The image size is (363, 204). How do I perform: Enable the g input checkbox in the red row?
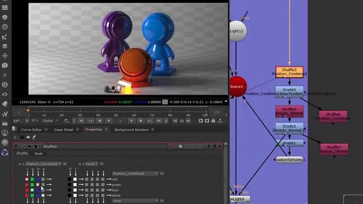[x=32, y=179]
